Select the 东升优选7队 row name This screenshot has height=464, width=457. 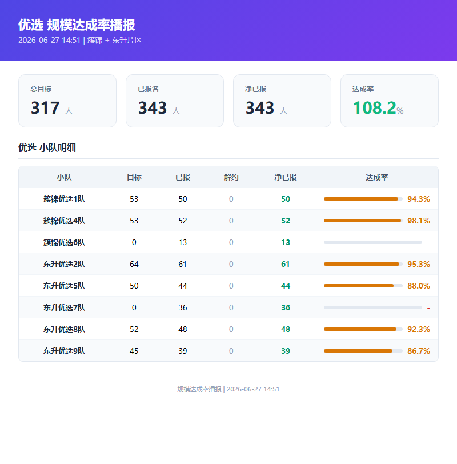[64, 307]
